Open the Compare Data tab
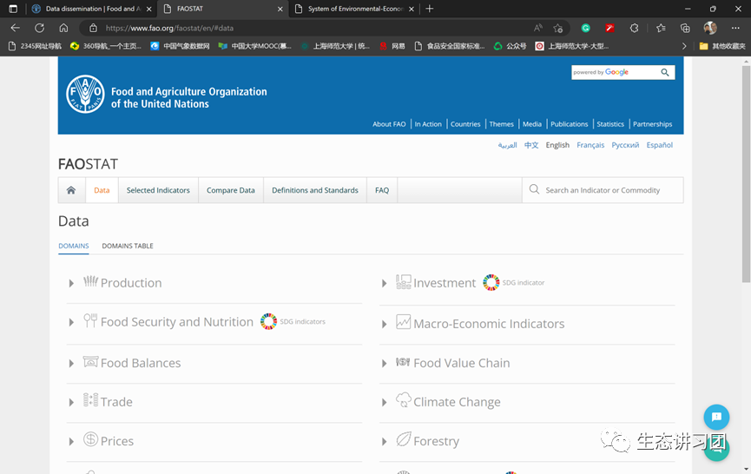The width and height of the screenshot is (751, 474). pos(231,190)
